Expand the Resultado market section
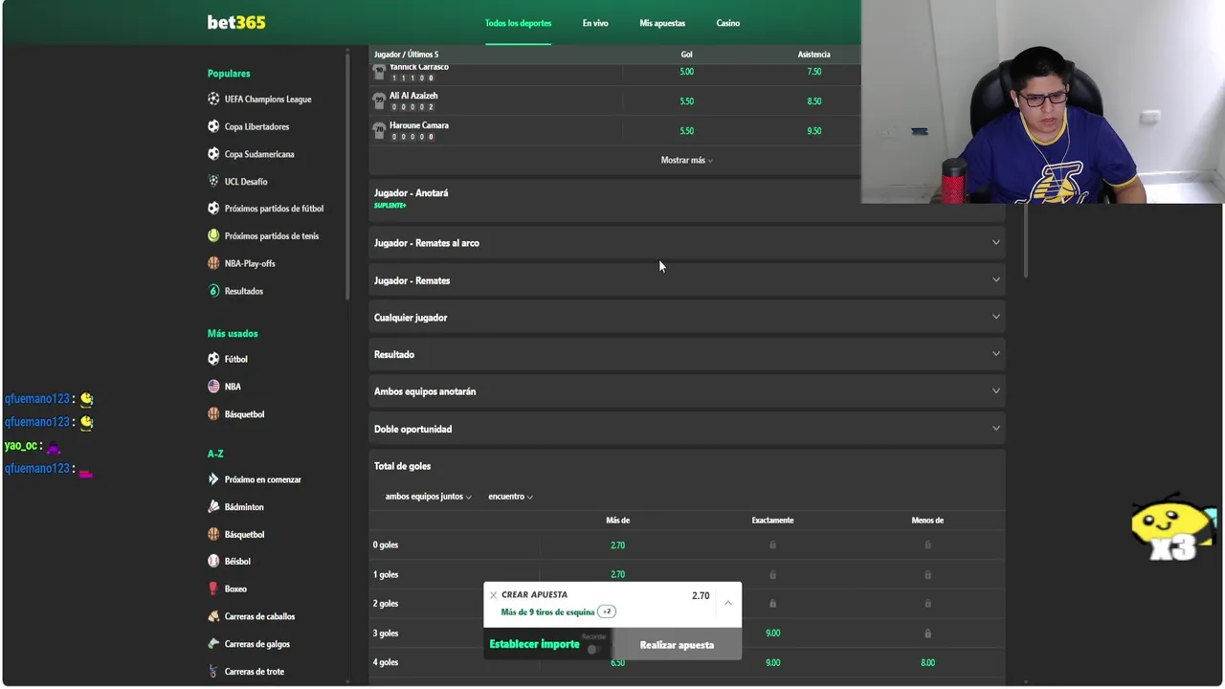The image size is (1225, 689). click(x=686, y=354)
